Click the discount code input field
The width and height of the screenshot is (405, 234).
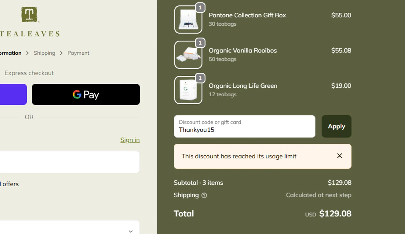[x=245, y=126]
